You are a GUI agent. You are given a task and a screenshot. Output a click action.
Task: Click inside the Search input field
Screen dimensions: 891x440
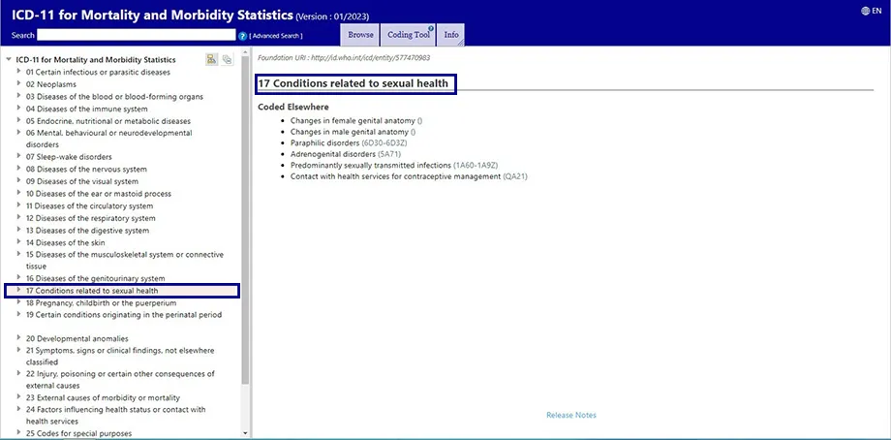click(x=136, y=35)
